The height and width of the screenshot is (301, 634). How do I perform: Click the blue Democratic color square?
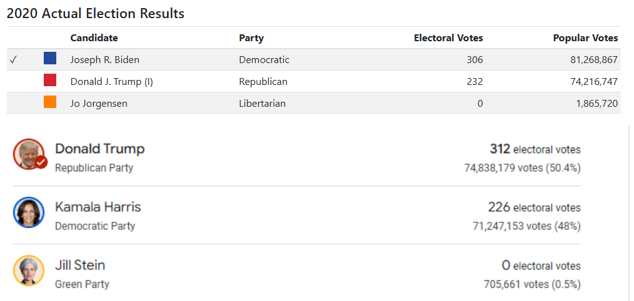click(50, 58)
